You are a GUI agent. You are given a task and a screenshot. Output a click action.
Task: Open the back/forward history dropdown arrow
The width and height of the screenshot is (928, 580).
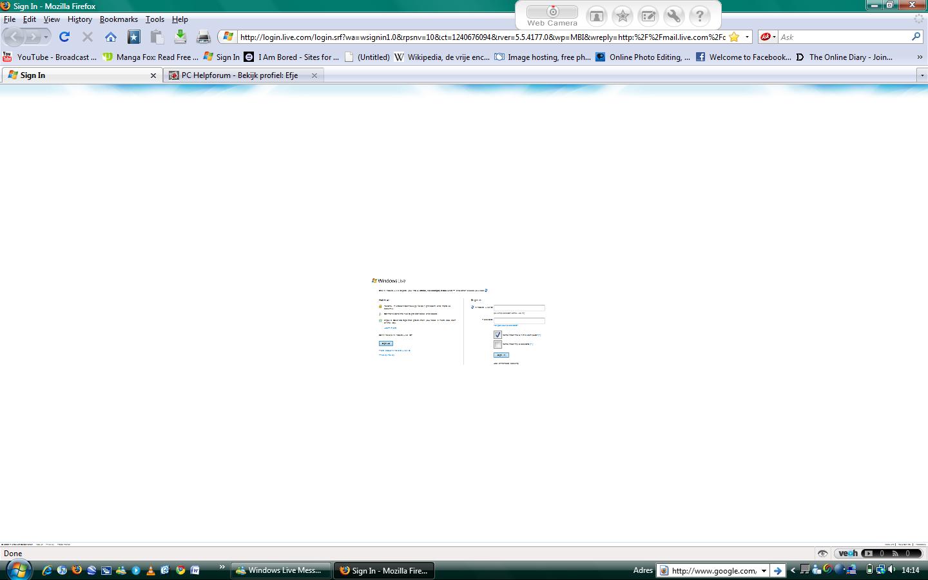click(46, 37)
